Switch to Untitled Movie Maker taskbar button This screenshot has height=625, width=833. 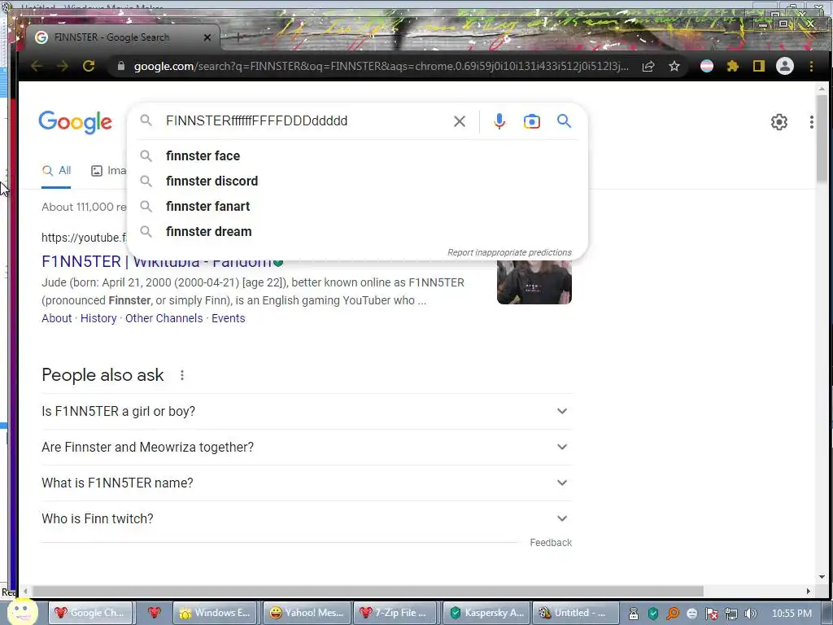click(575, 613)
